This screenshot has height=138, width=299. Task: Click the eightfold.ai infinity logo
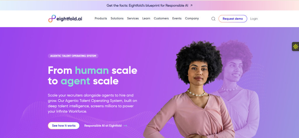click(52, 18)
